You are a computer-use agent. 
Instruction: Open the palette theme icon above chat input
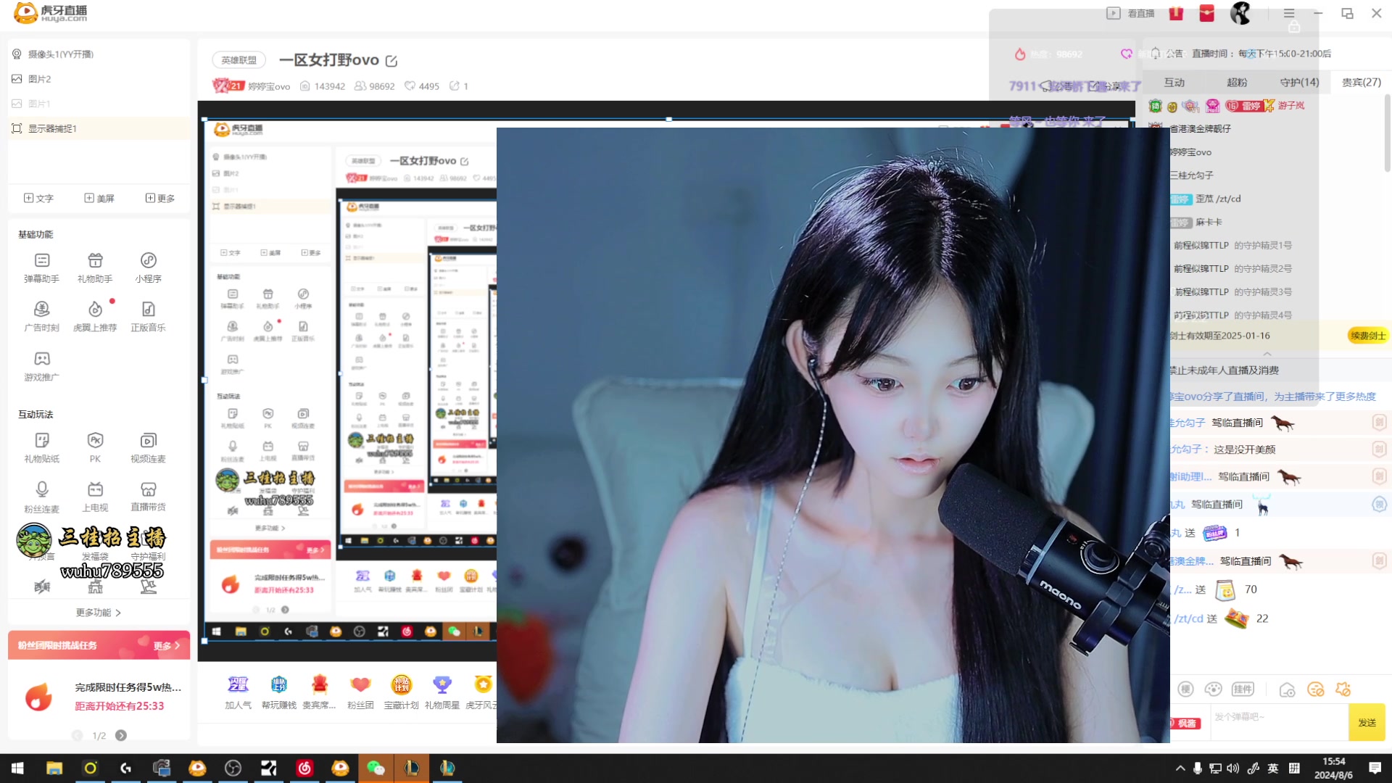tap(1213, 689)
